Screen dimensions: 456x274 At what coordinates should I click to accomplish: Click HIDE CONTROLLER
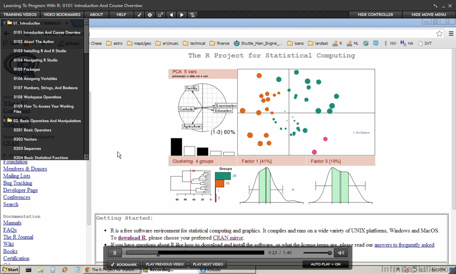pos(376,15)
